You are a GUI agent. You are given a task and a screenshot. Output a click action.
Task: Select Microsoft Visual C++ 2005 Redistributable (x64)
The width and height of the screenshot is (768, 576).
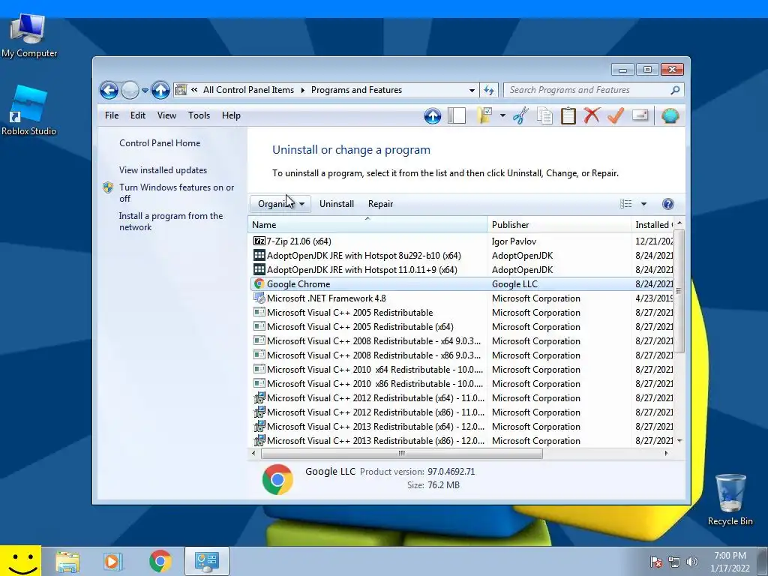coord(360,327)
